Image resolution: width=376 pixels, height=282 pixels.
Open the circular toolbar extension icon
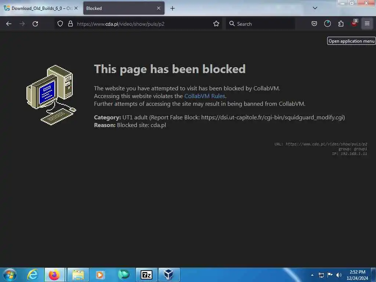pyautogui.click(x=327, y=24)
